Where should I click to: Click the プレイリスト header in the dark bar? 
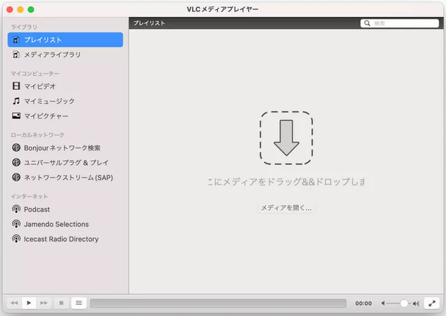(149, 23)
